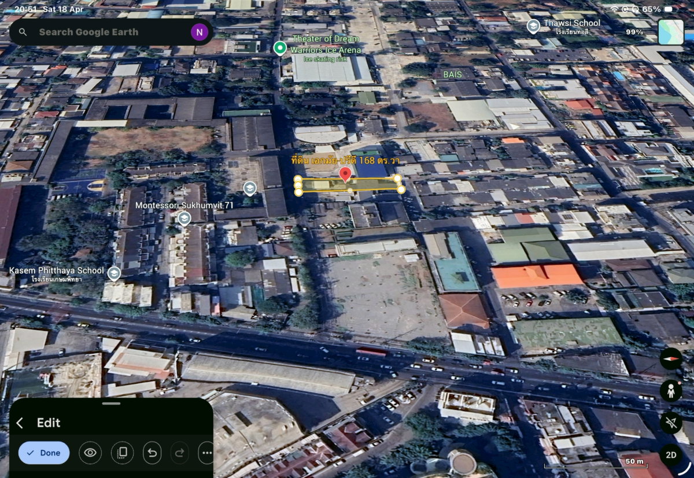The image size is (694, 478).
Task: Click the duplicate copy icon
Action: [122, 453]
